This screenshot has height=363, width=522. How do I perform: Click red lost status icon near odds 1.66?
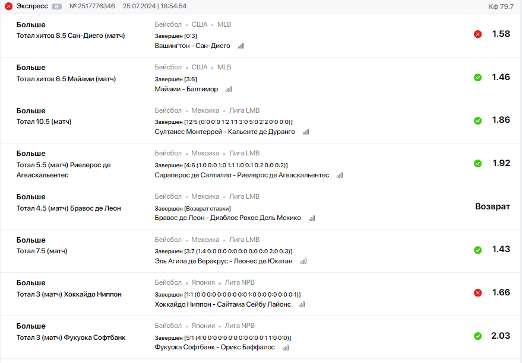click(x=477, y=293)
